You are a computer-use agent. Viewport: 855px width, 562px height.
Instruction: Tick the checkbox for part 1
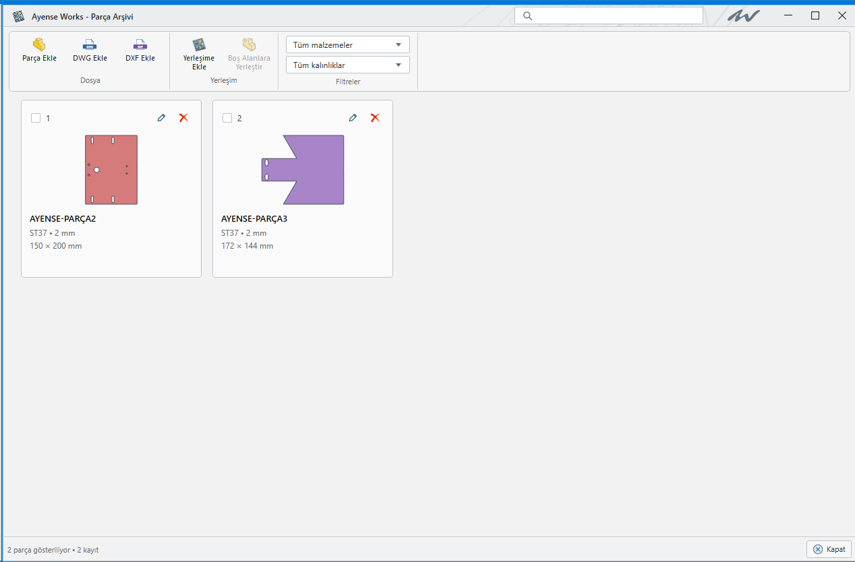click(x=36, y=118)
